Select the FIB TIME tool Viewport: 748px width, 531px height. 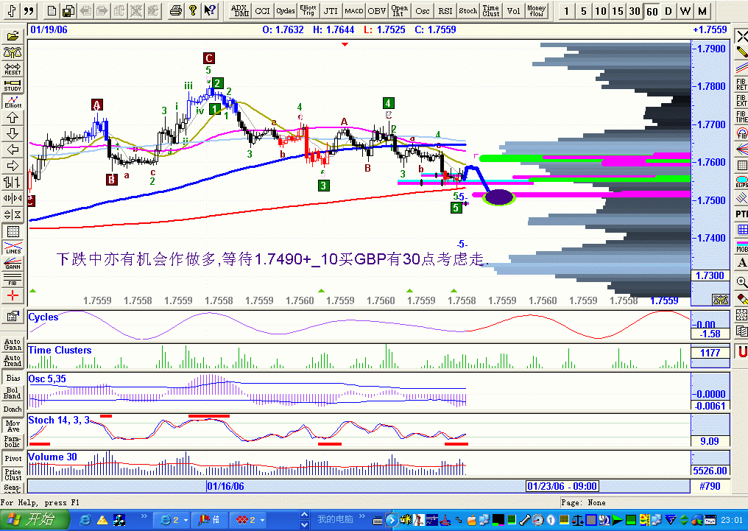742,117
